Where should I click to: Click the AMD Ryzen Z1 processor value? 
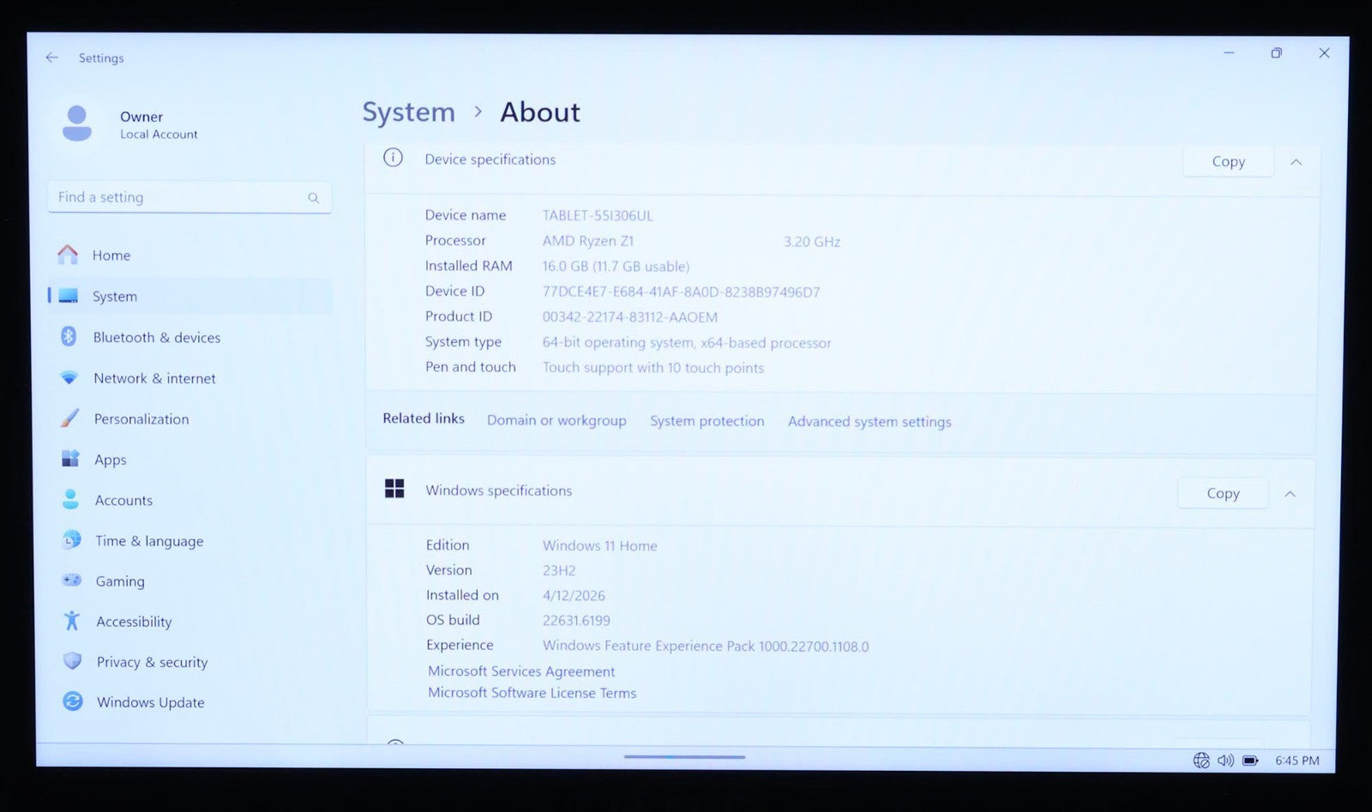tap(588, 241)
